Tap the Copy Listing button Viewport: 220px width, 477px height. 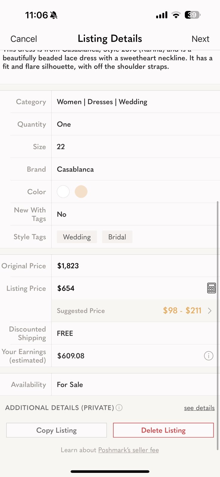[x=57, y=430]
